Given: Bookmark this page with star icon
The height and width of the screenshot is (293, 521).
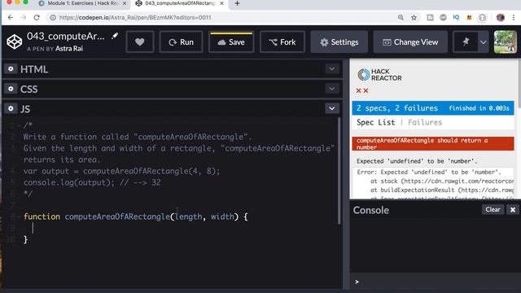Looking at the screenshot, I should [x=414, y=17].
